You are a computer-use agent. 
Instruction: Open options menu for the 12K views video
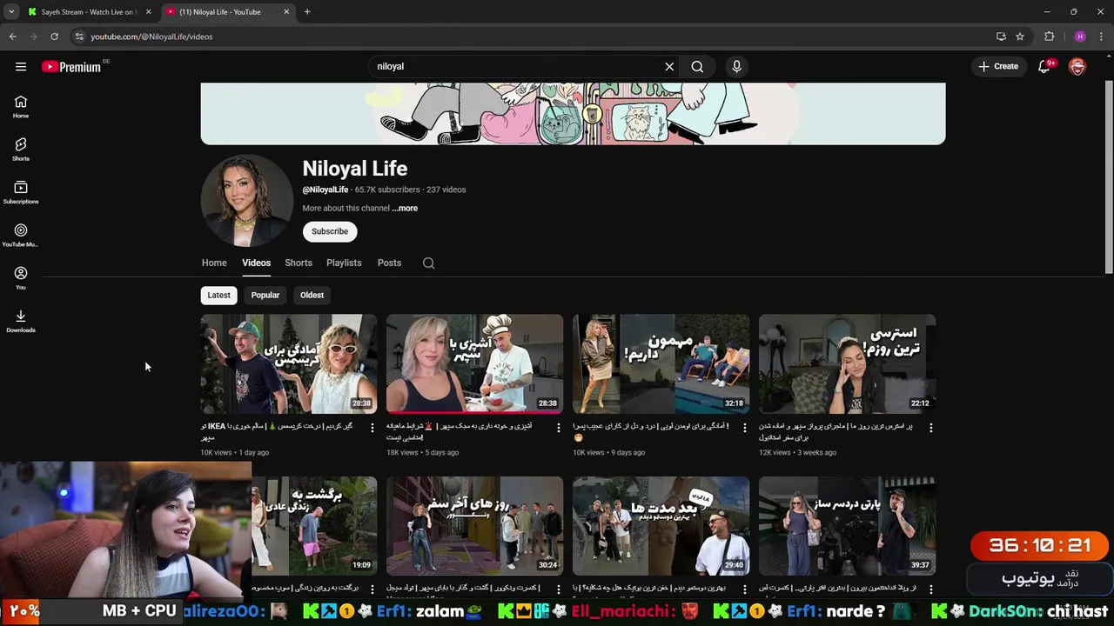[x=931, y=428]
